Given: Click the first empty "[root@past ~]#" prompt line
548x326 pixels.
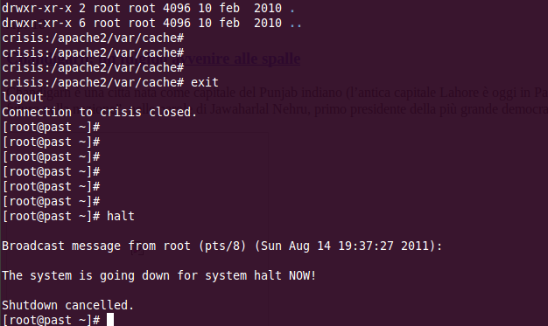Looking at the screenshot, I should [51, 128].
